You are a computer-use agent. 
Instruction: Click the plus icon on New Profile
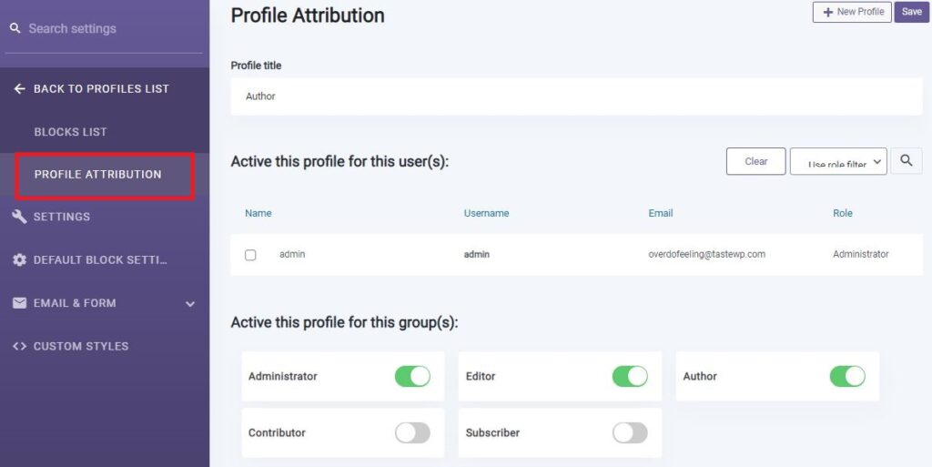click(x=828, y=12)
